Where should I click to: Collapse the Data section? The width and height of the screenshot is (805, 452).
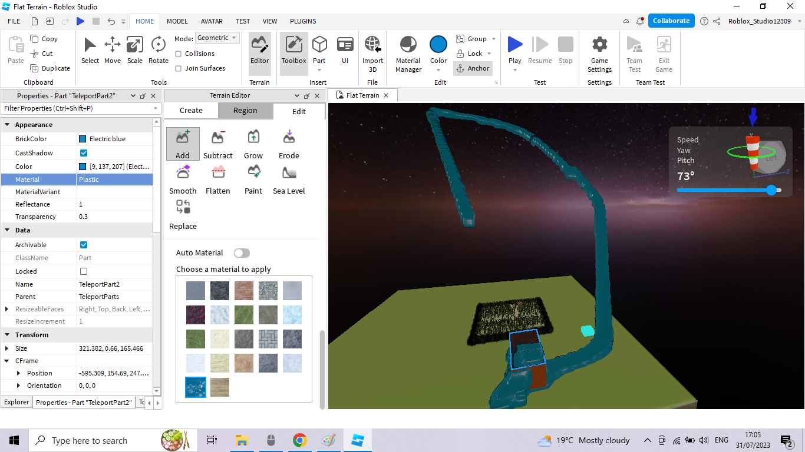(7, 230)
